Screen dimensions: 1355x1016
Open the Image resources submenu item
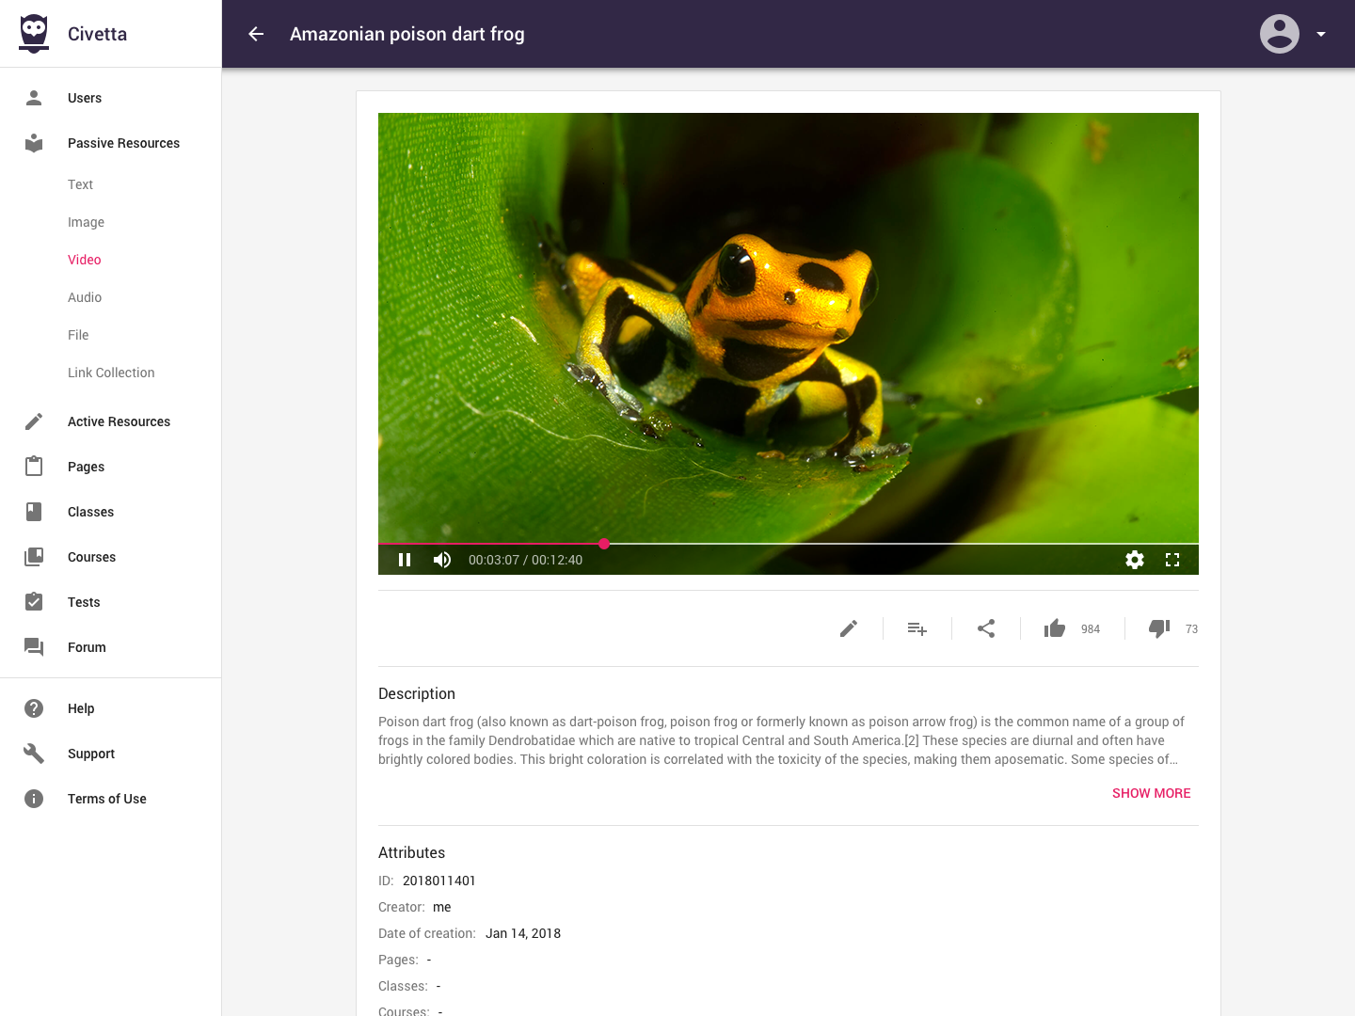(x=86, y=222)
